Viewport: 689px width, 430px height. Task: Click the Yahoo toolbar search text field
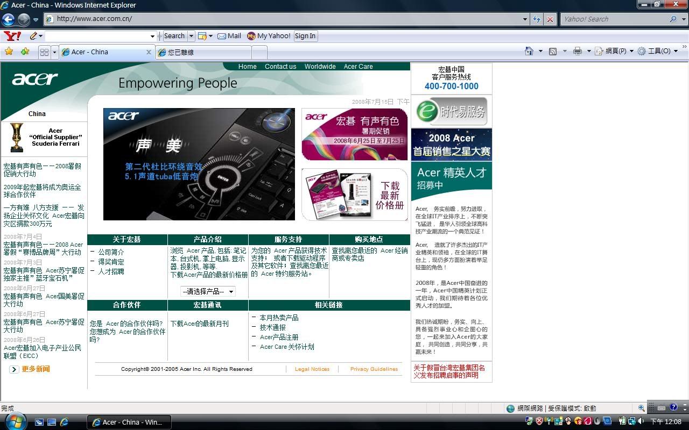coord(96,36)
